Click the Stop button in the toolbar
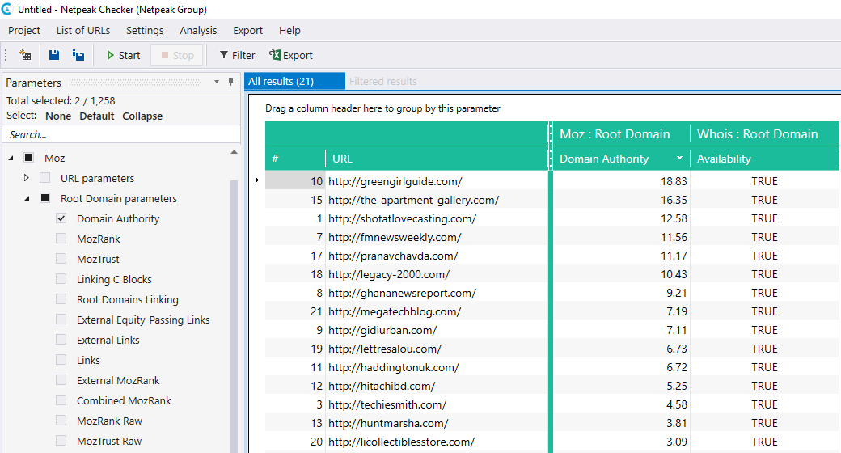Image resolution: width=841 pixels, height=453 pixels. pos(178,55)
